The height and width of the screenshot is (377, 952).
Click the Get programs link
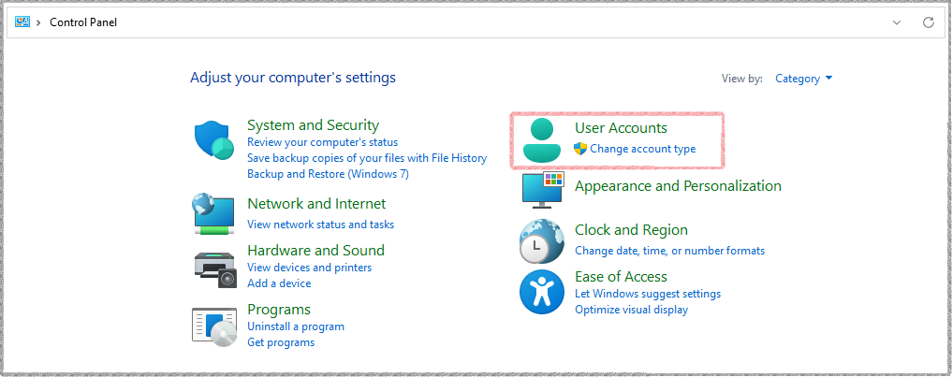281,341
